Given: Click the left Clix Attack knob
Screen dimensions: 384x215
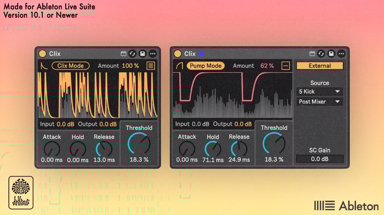Looking at the screenshot, I should (52, 149).
